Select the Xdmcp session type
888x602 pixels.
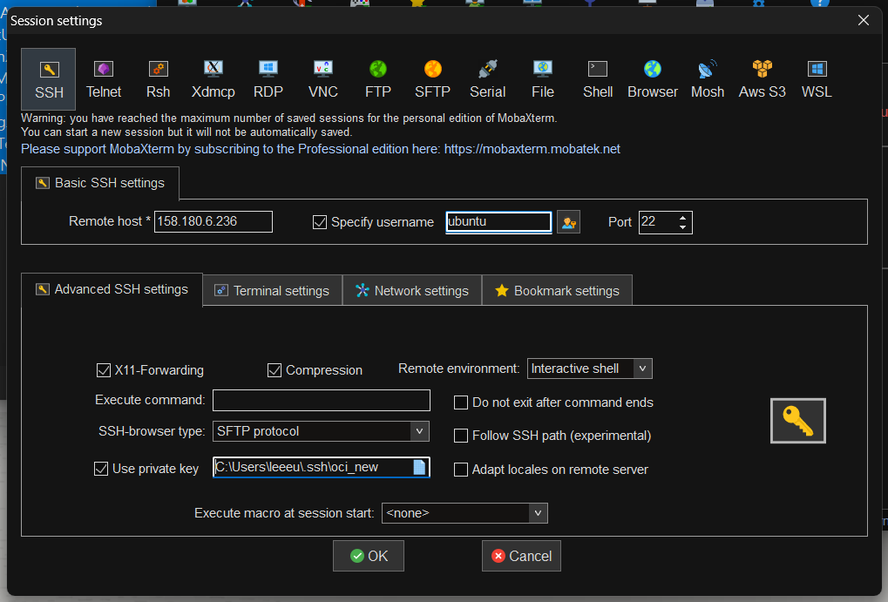[213, 79]
